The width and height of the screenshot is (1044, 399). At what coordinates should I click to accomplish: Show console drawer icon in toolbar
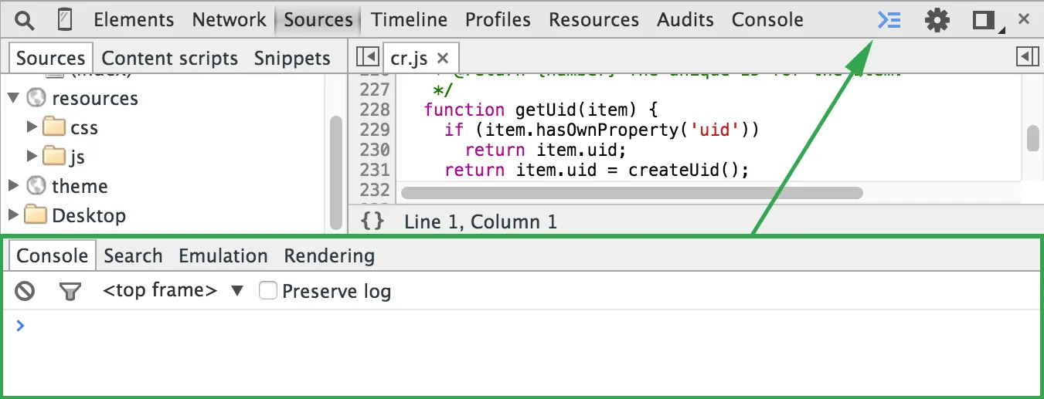click(x=889, y=20)
